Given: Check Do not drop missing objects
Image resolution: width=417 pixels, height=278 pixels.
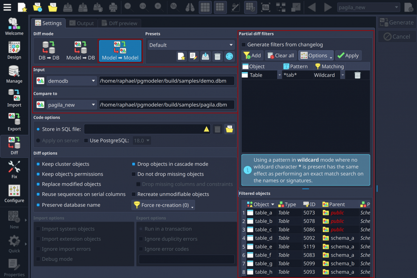Looking at the screenshot, I should point(134,174).
